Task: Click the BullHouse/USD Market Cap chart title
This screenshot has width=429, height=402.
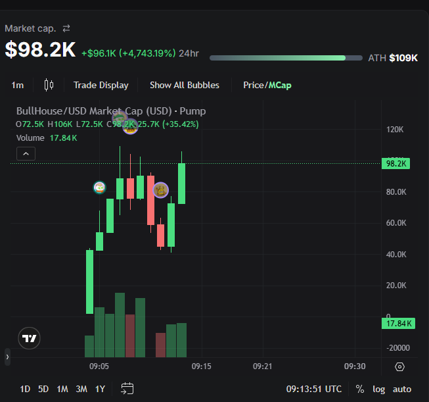Action: pos(111,111)
